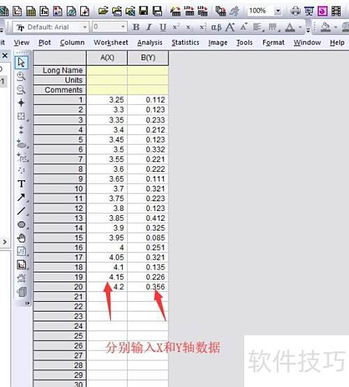Open the Tools menu
This screenshot has width=349, height=387.
[x=244, y=43]
